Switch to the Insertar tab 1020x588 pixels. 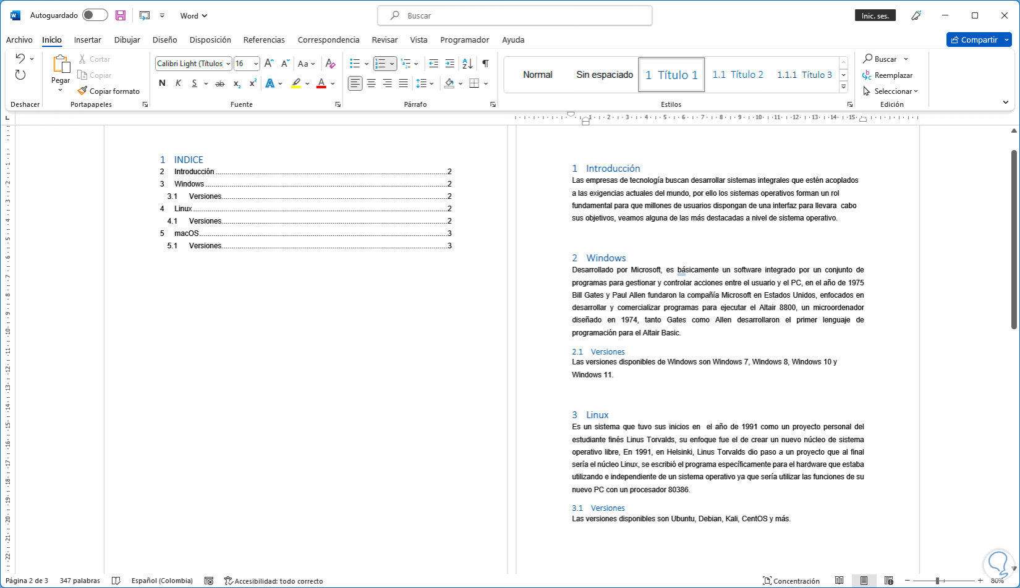pos(87,40)
